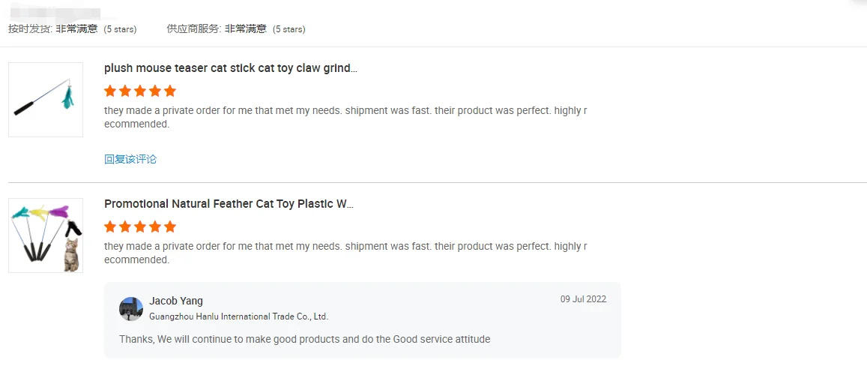This screenshot has width=867, height=372.
Task: Click Guangzhou Hanlu International Trade company name
Action: (x=238, y=316)
